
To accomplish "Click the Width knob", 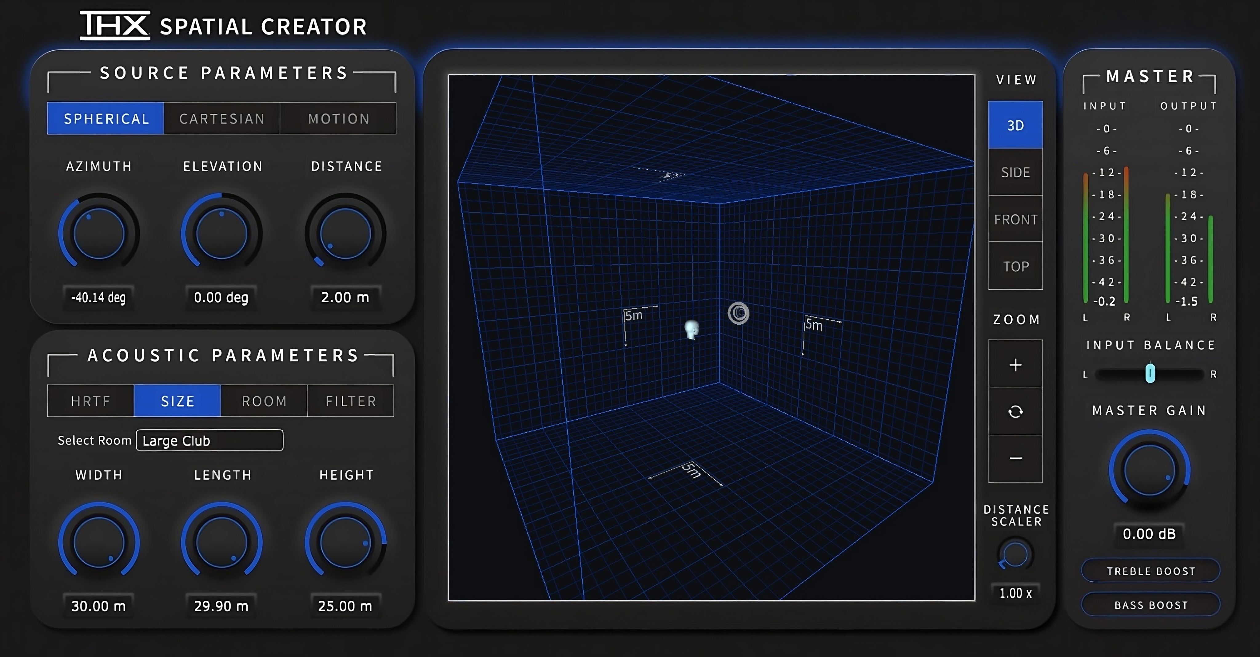I will tap(99, 543).
